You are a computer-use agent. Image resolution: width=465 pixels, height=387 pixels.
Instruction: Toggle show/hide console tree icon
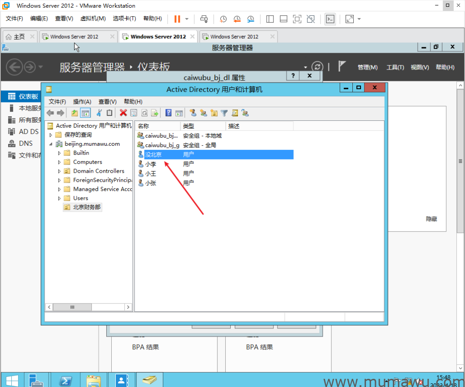(x=85, y=113)
